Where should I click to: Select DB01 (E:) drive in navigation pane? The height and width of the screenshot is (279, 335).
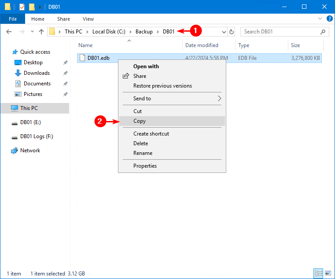click(30, 122)
